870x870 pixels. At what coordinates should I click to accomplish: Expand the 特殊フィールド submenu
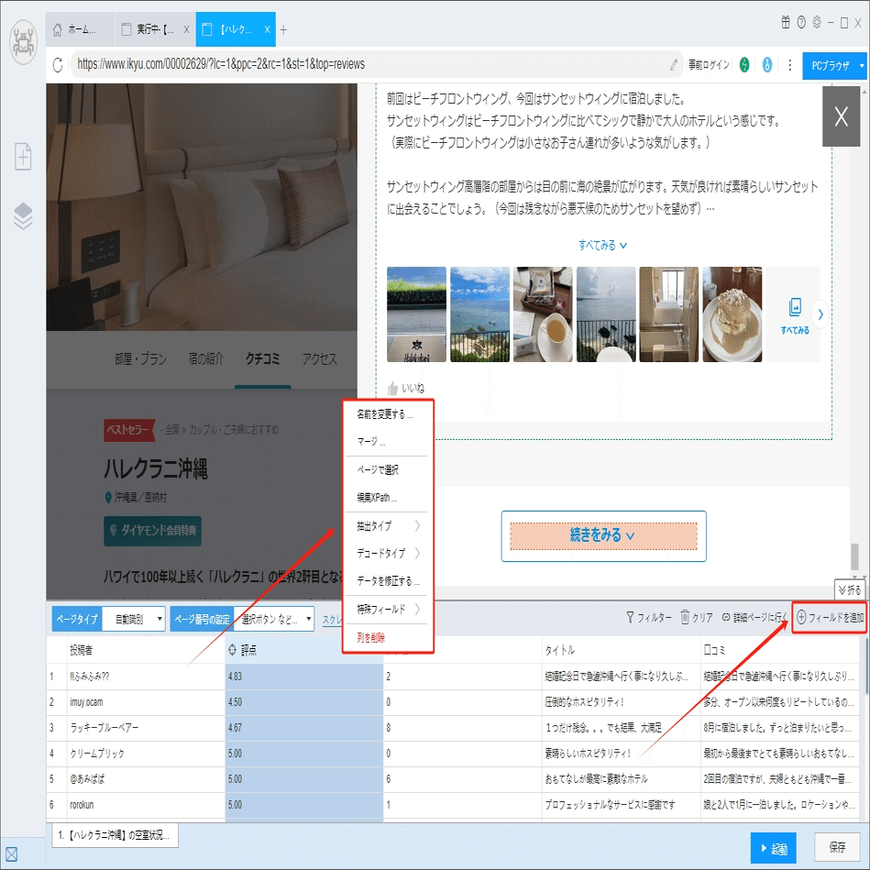(387, 610)
